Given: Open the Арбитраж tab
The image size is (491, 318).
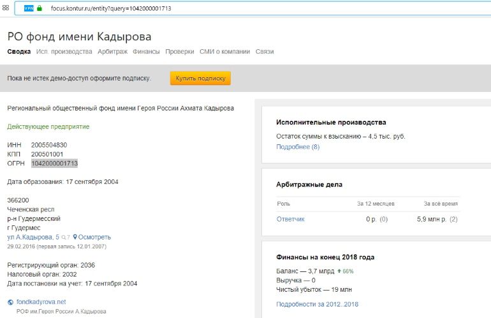Looking at the screenshot, I should click(112, 52).
